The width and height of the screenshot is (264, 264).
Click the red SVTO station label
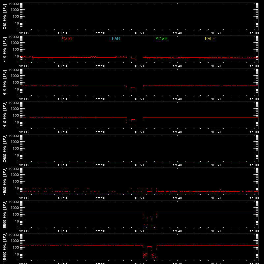[x=67, y=39]
